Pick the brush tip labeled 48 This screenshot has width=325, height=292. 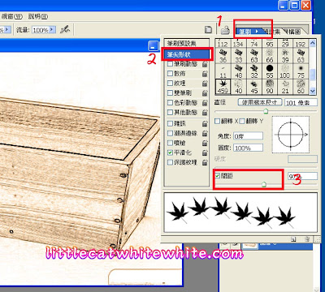click(239, 71)
